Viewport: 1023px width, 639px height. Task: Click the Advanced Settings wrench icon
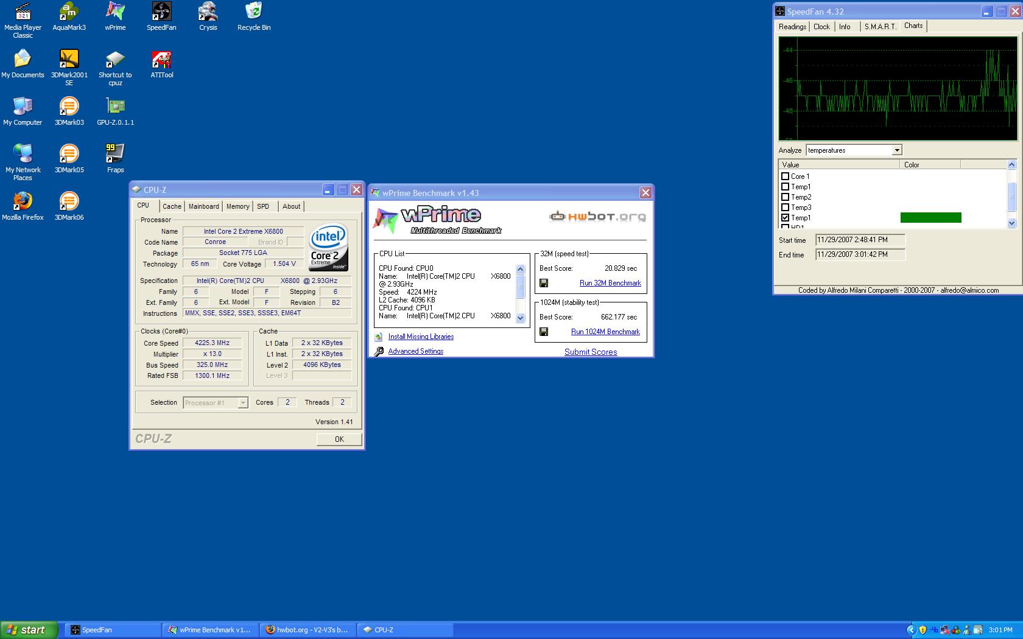point(379,351)
